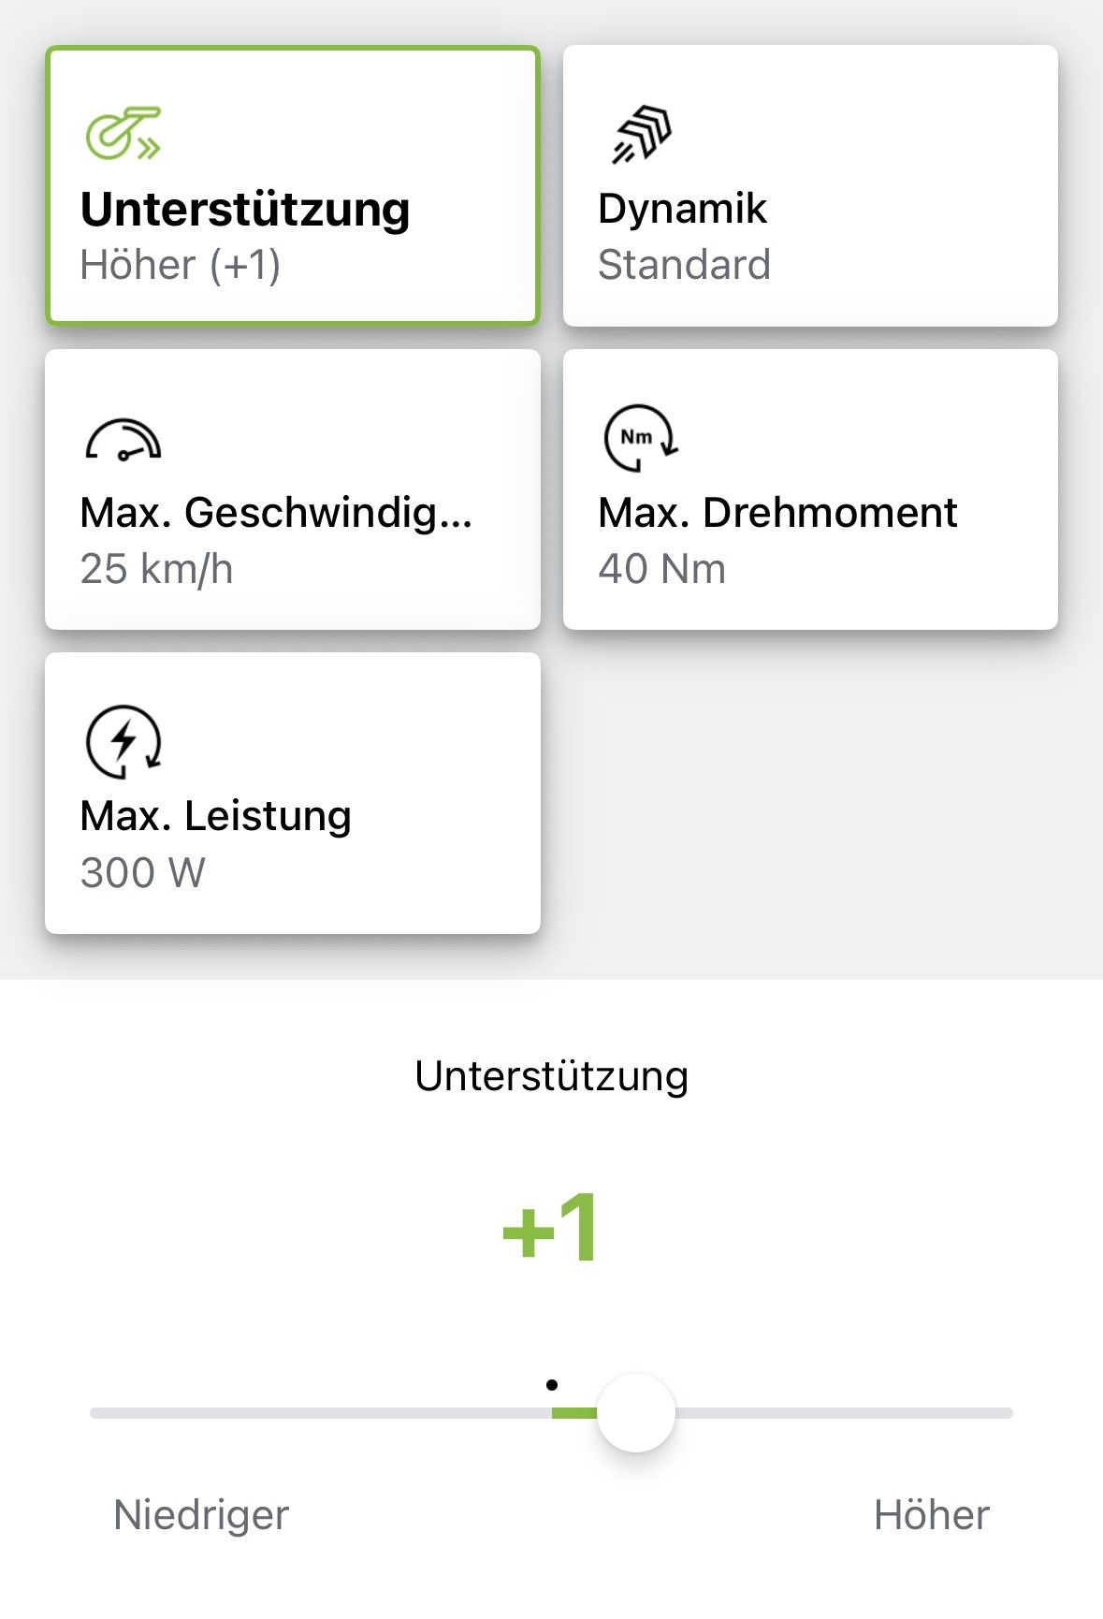Tap the Niedriger label below slider
The width and height of the screenshot is (1103, 1619).
[201, 1514]
